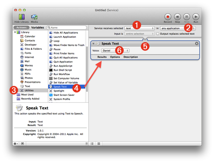The height and width of the screenshot is (163, 214).
Task: Show the Options tab of Speak Text
Action: click(115, 57)
